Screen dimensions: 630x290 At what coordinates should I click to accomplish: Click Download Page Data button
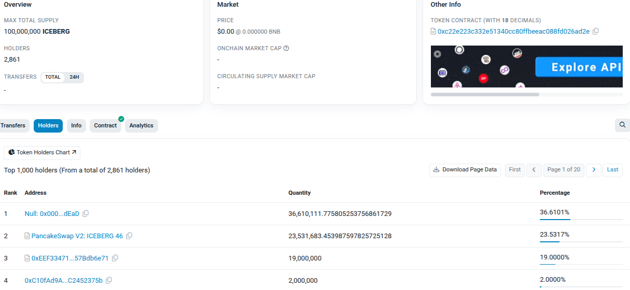465,170
